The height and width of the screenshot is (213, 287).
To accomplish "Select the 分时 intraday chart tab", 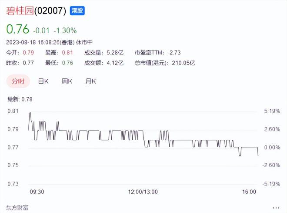I will pyautogui.click(x=18, y=81).
